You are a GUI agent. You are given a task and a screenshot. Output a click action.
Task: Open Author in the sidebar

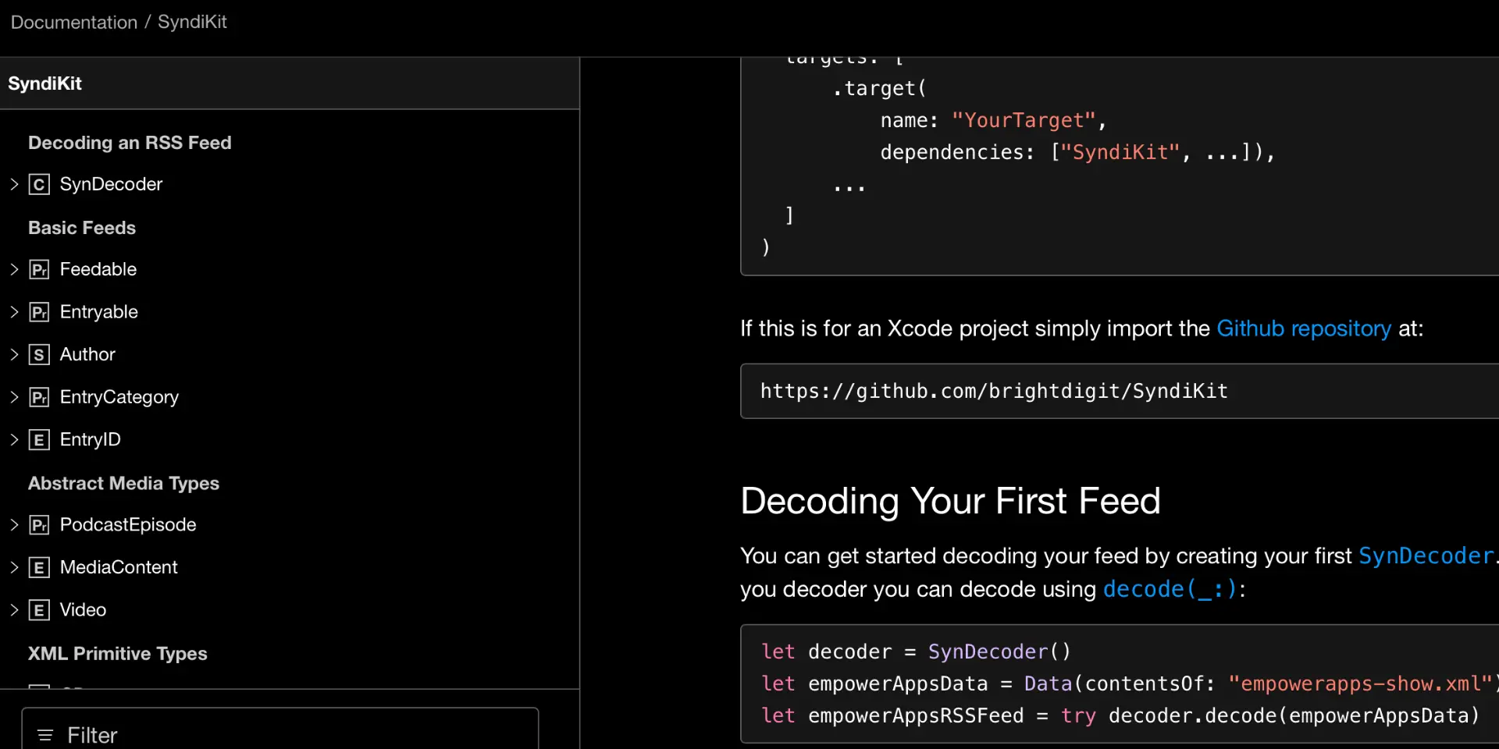87,354
